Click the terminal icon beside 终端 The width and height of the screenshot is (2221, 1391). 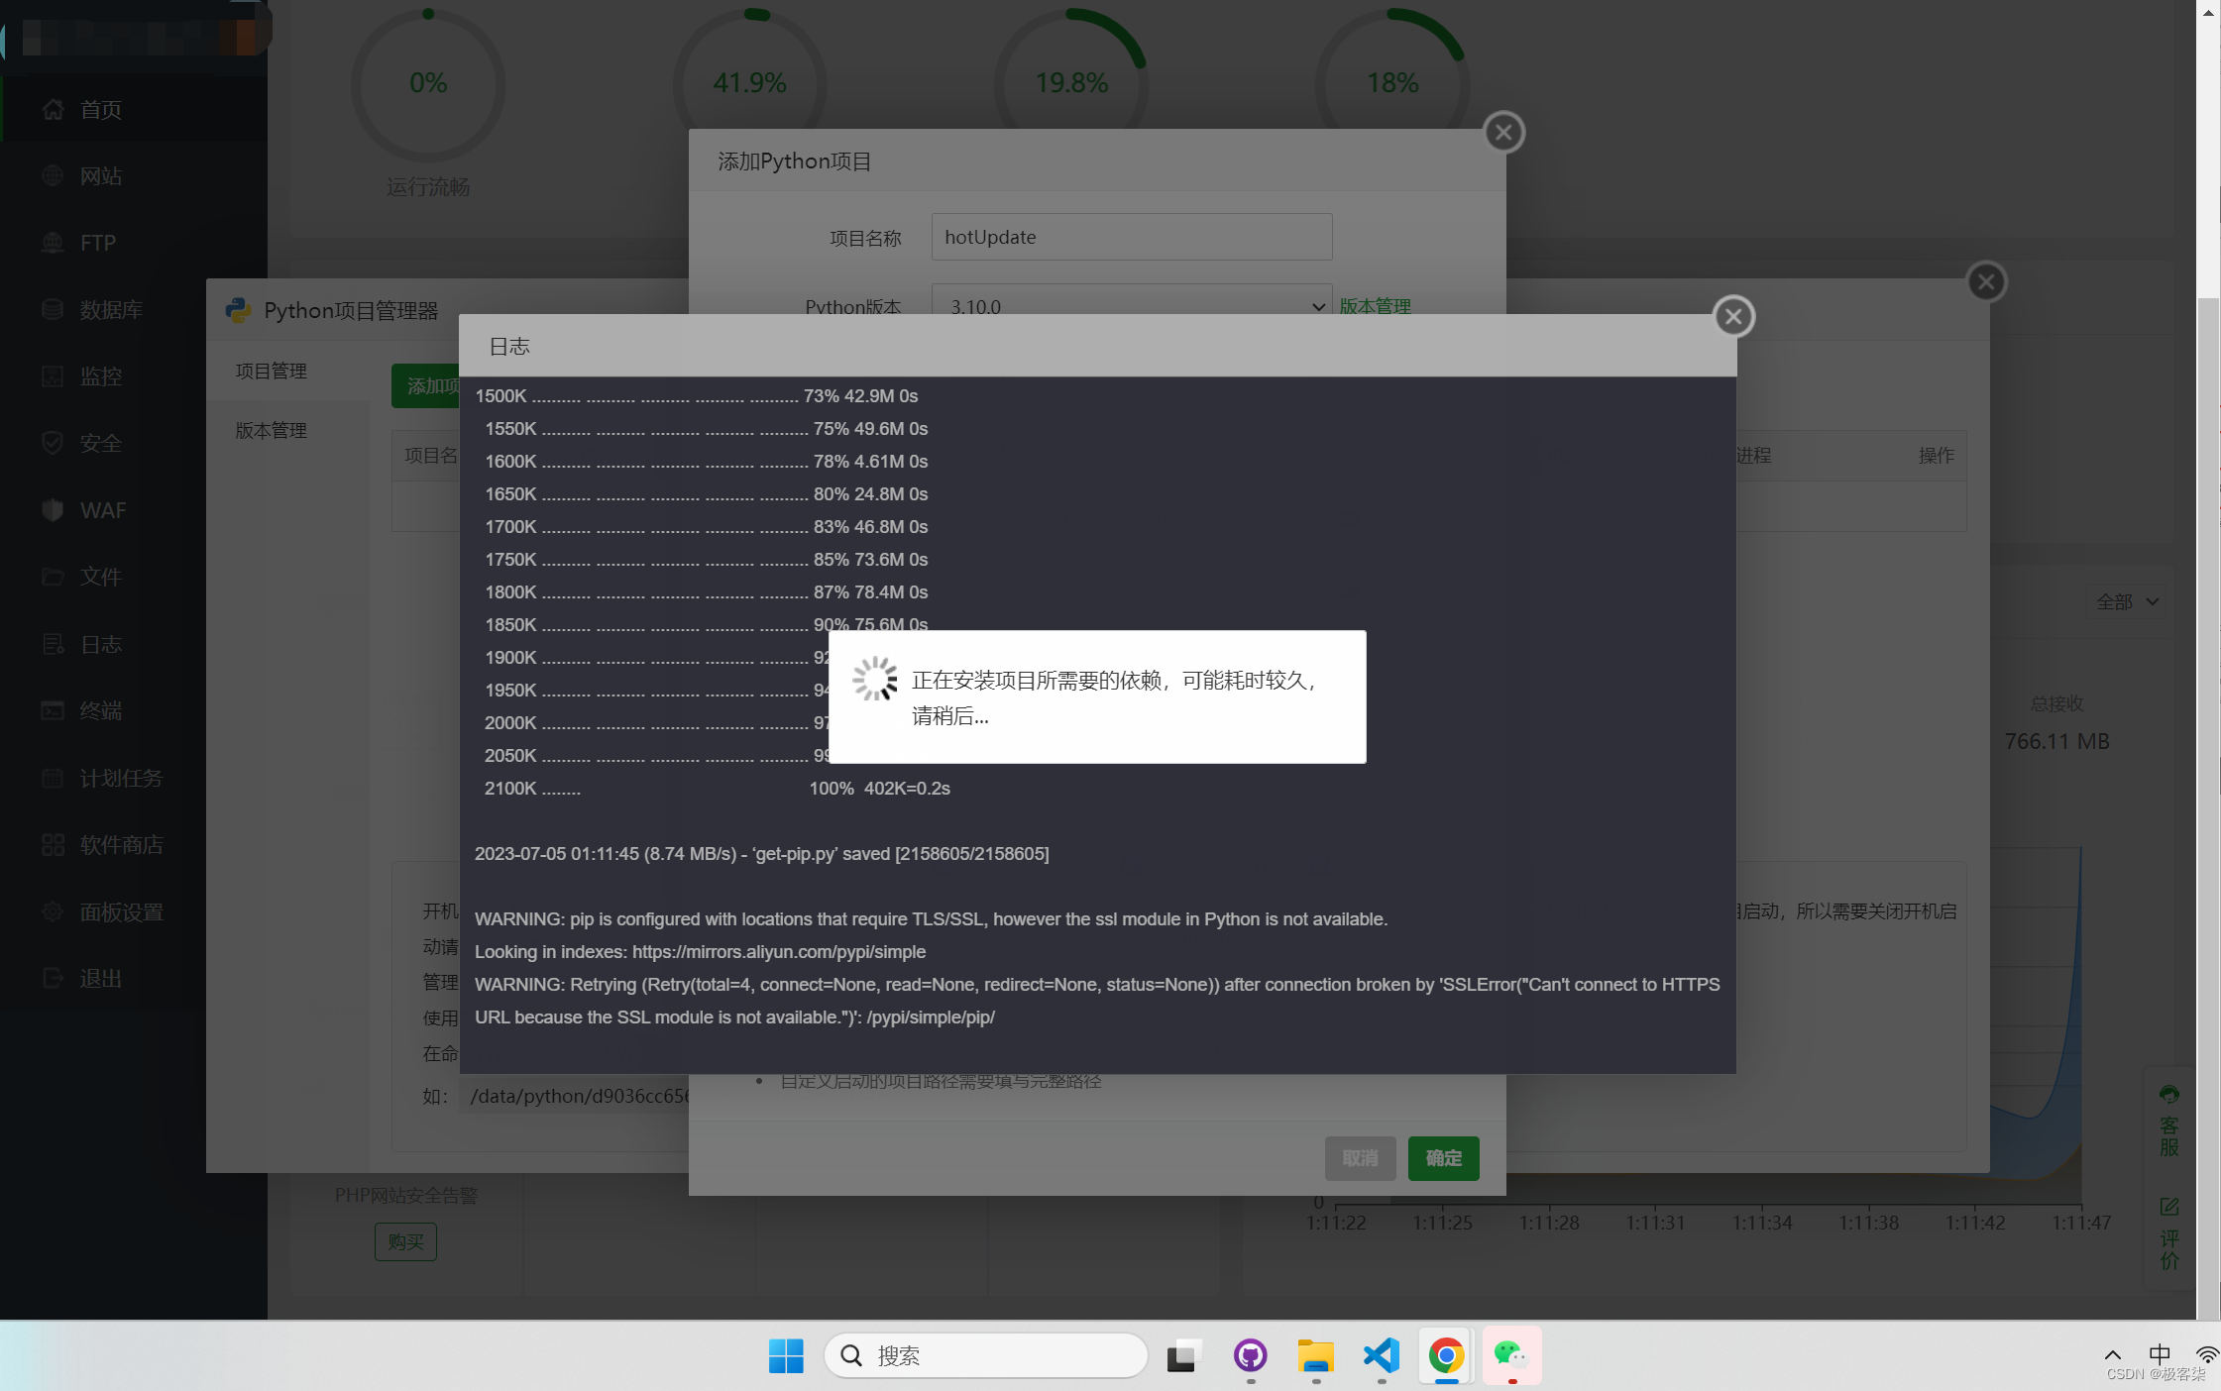[54, 710]
